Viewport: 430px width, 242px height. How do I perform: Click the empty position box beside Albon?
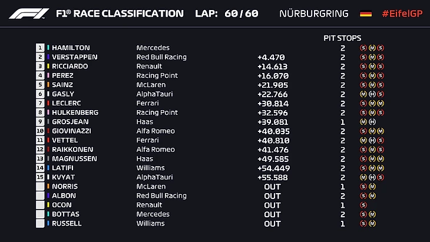click(40, 195)
